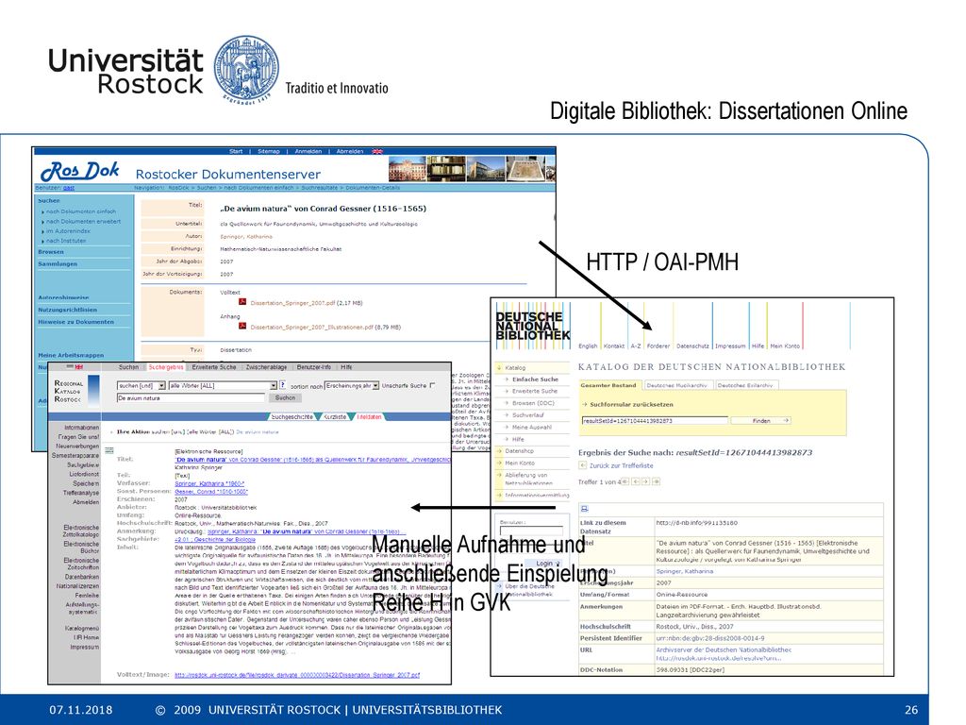Screen dimensions: 966x725
Task: Click the Finden button in the DNB catalog
Action: [761, 420]
